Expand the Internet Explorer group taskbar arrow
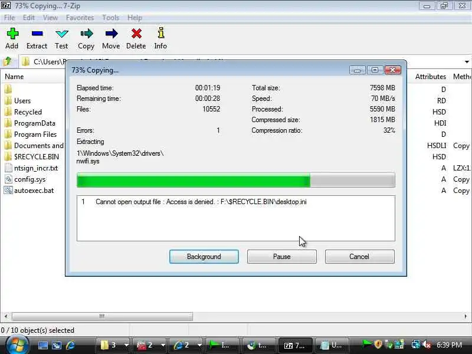The width and height of the screenshot is (472, 354). (x=199, y=345)
